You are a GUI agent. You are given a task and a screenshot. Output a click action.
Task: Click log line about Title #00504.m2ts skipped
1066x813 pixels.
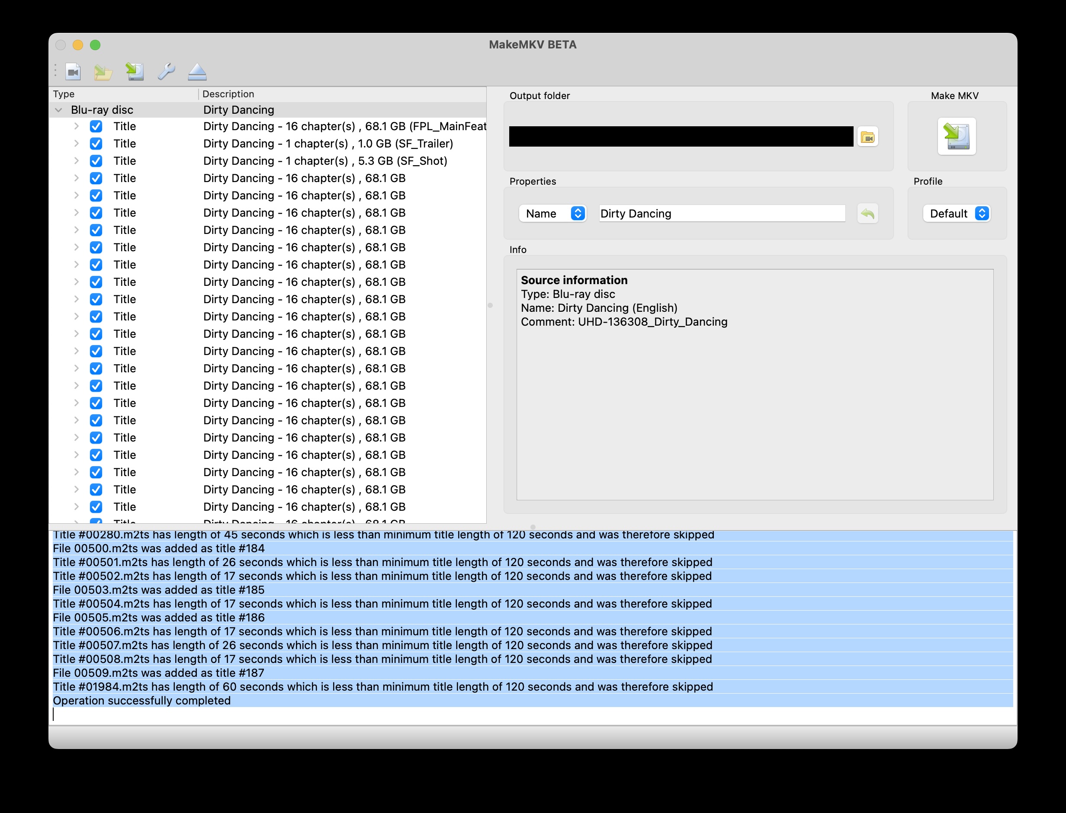click(382, 604)
